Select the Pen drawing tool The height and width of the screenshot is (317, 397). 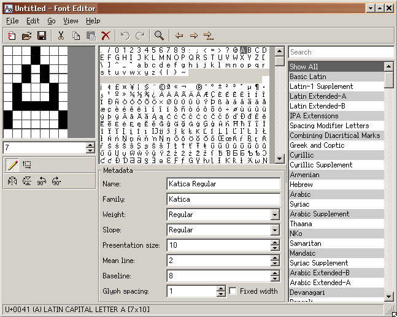tap(12, 164)
